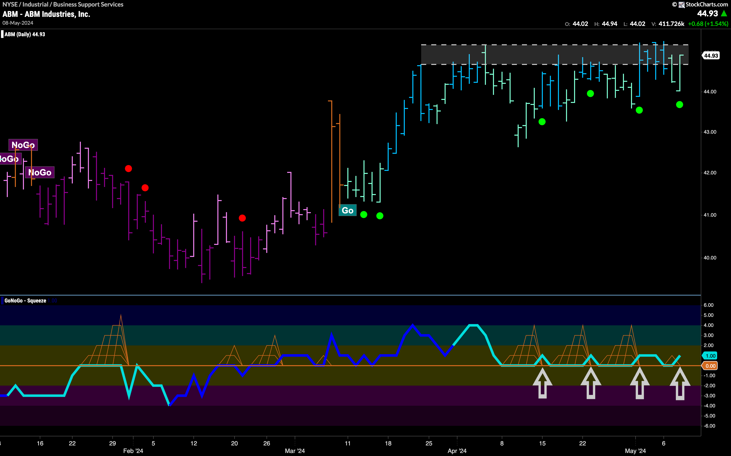Click the Feb '24 date axis label

click(x=133, y=451)
